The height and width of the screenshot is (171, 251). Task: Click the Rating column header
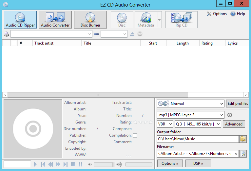point(213,43)
